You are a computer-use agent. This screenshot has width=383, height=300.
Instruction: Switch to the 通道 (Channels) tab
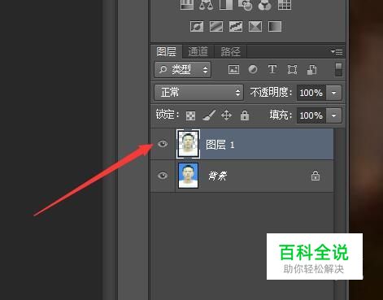[198, 51]
